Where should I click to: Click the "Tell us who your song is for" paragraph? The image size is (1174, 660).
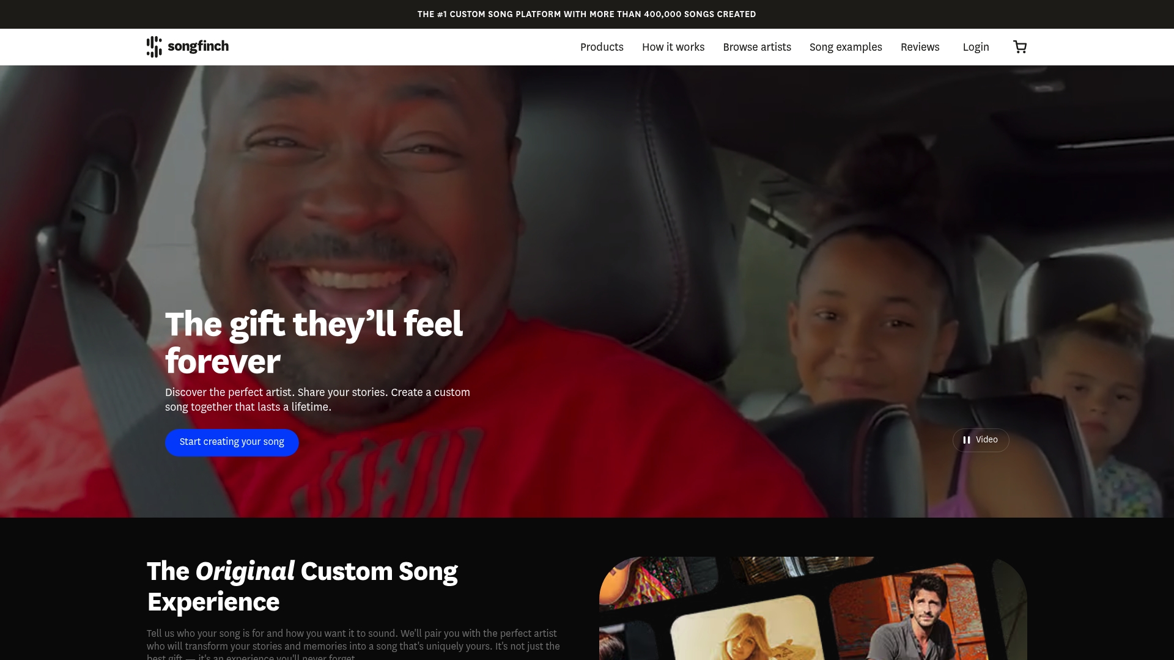pos(353,644)
